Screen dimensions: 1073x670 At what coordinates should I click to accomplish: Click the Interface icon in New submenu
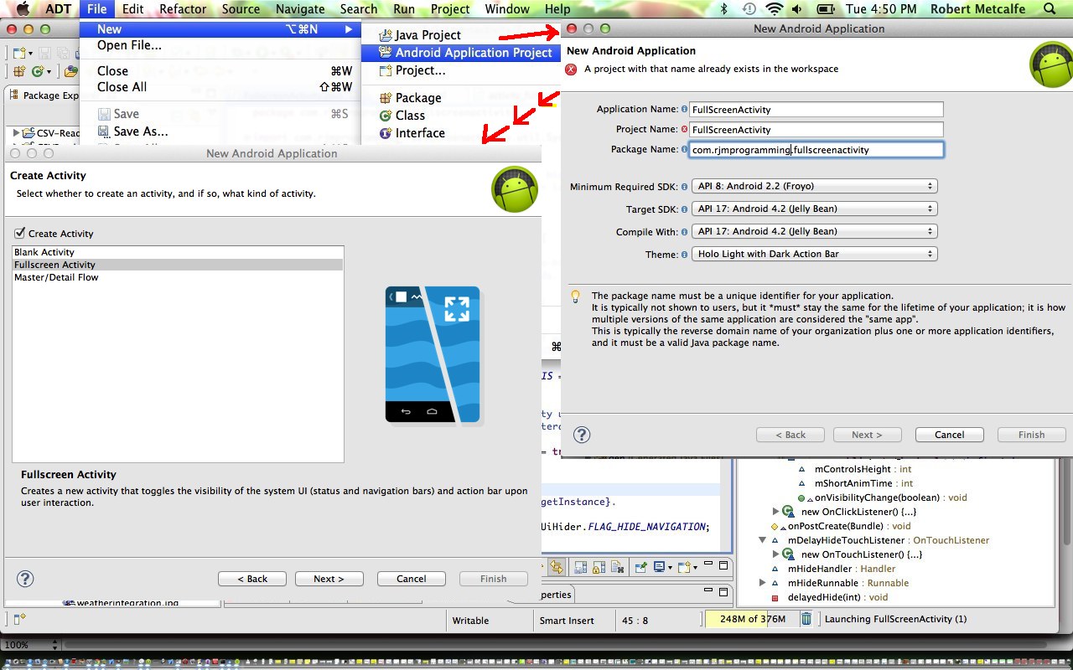386,133
